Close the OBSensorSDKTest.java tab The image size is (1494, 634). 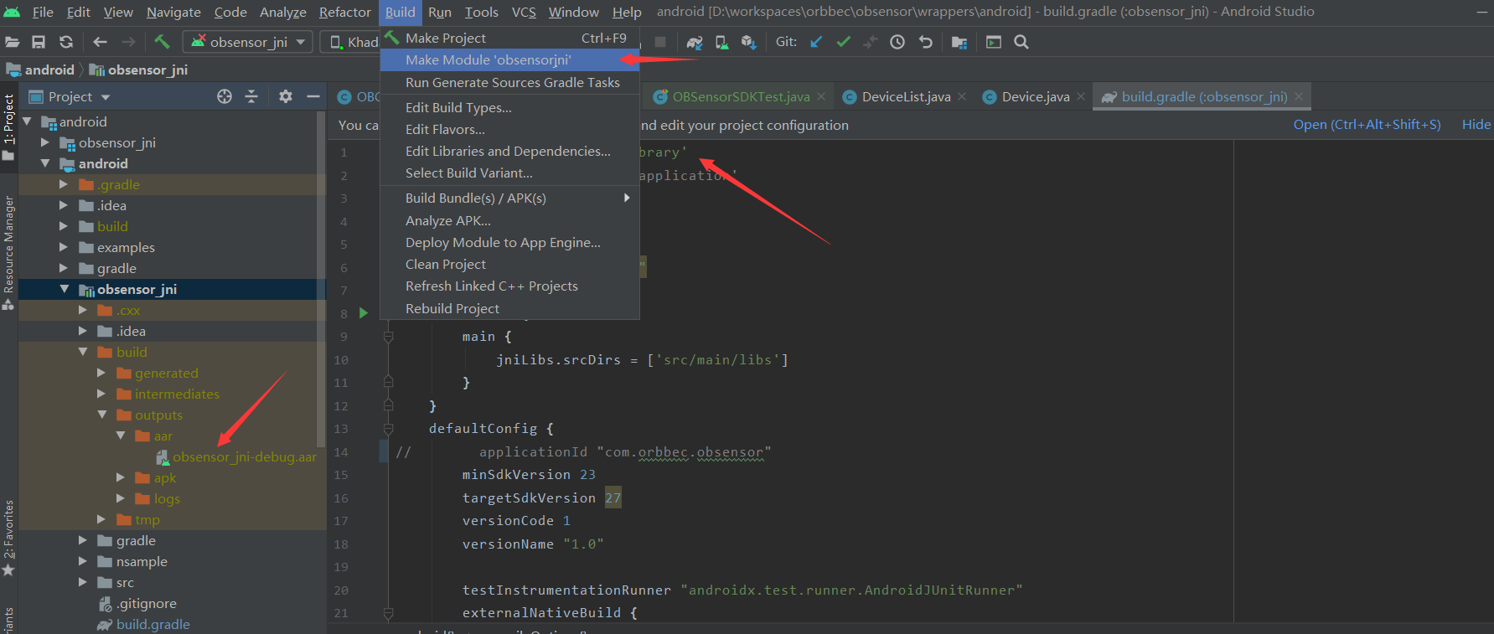tap(821, 96)
